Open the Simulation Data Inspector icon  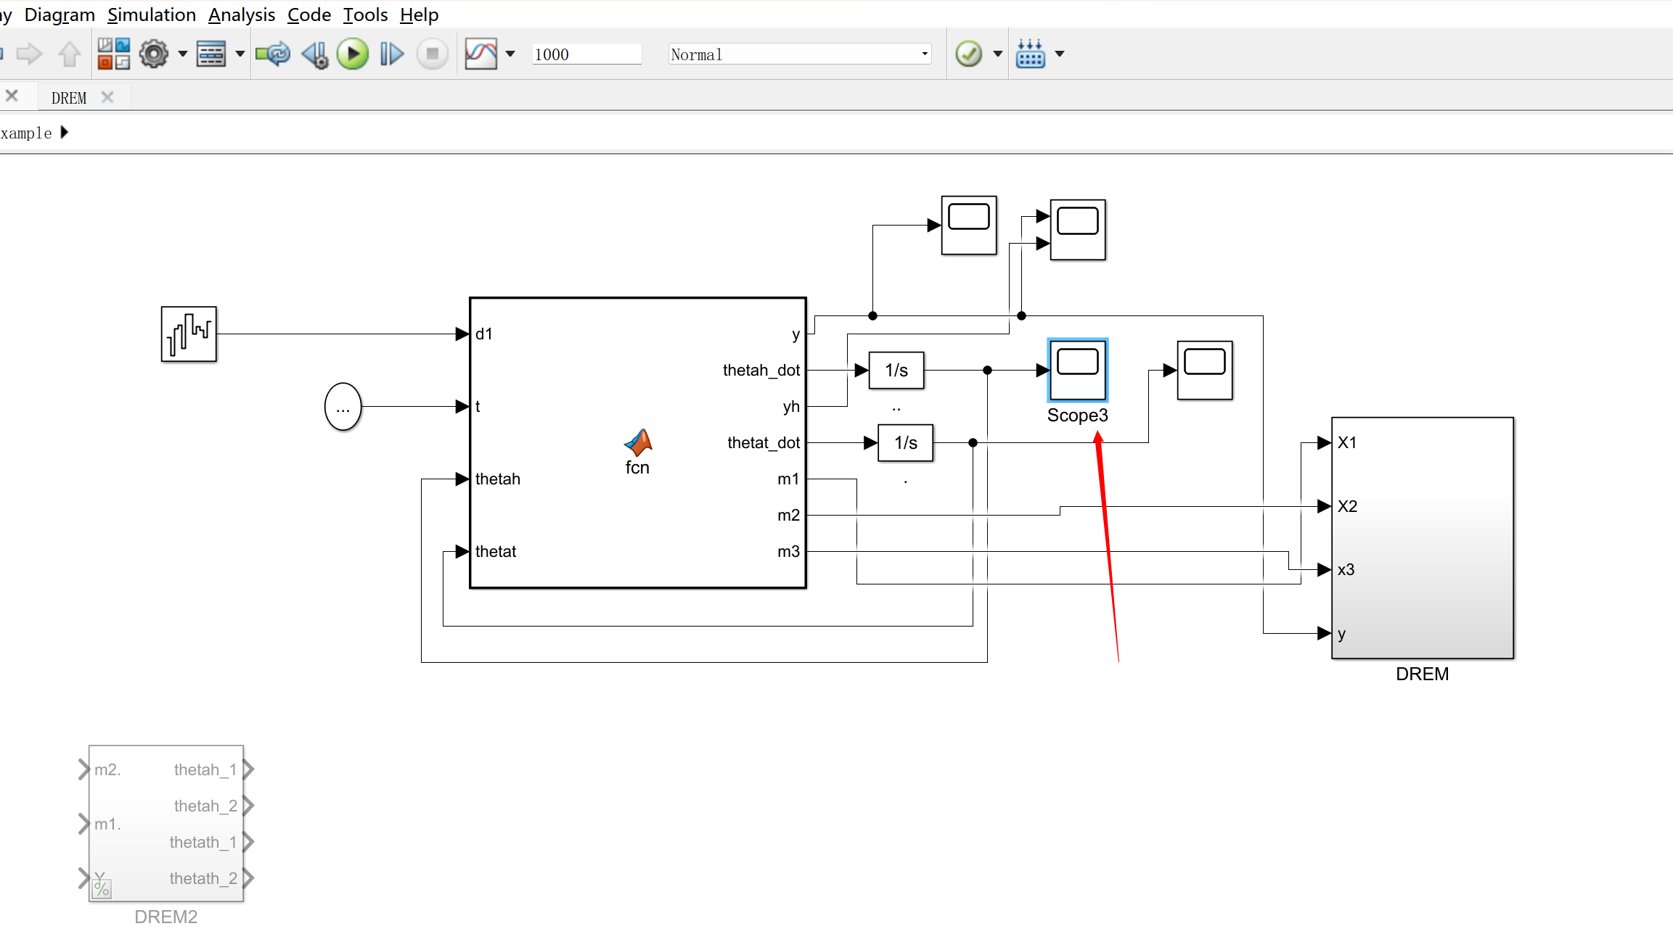[480, 54]
